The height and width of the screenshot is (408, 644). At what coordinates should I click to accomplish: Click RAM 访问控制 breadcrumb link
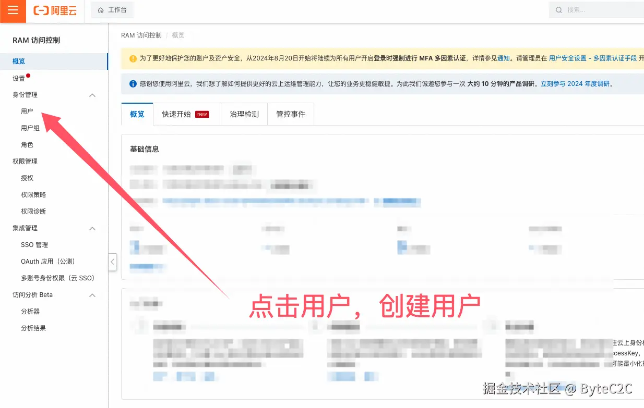[x=141, y=35]
